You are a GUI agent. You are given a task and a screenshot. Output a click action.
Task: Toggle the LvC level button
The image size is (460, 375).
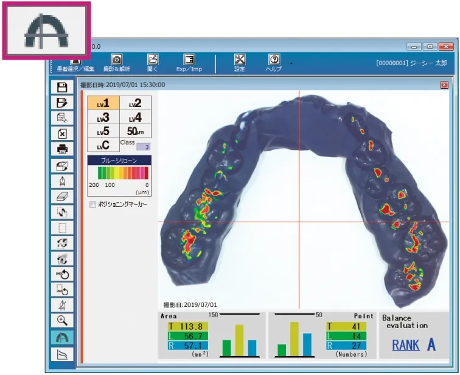pyautogui.click(x=103, y=145)
